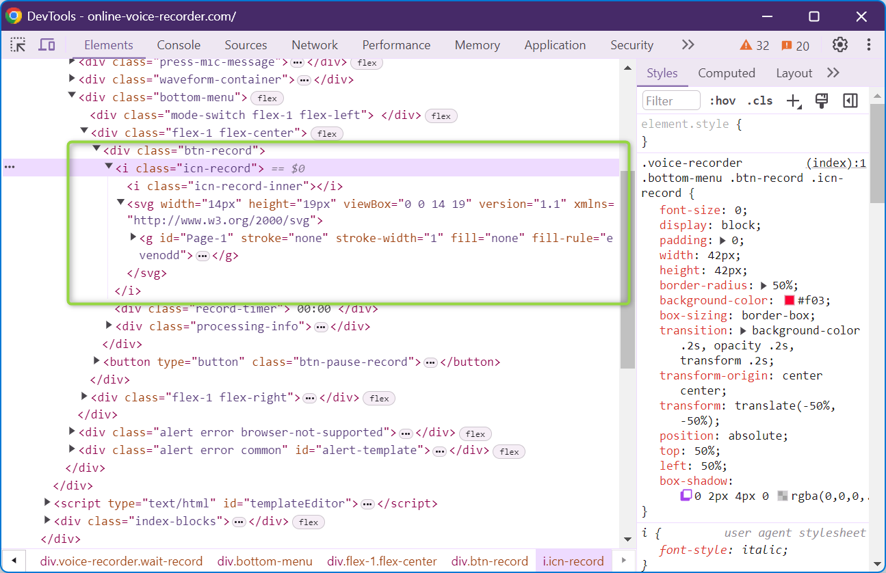
Task: Expand the btn-pause-record button node
Action: [x=96, y=360]
